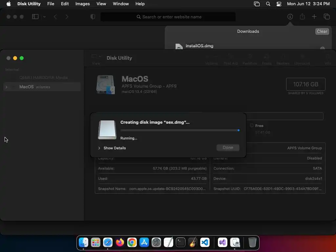Add a new Safari tab

coord(314,16)
